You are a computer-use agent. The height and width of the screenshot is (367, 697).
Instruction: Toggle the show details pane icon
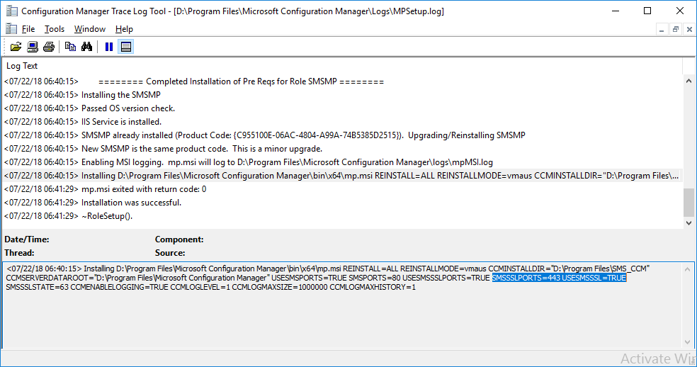126,47
